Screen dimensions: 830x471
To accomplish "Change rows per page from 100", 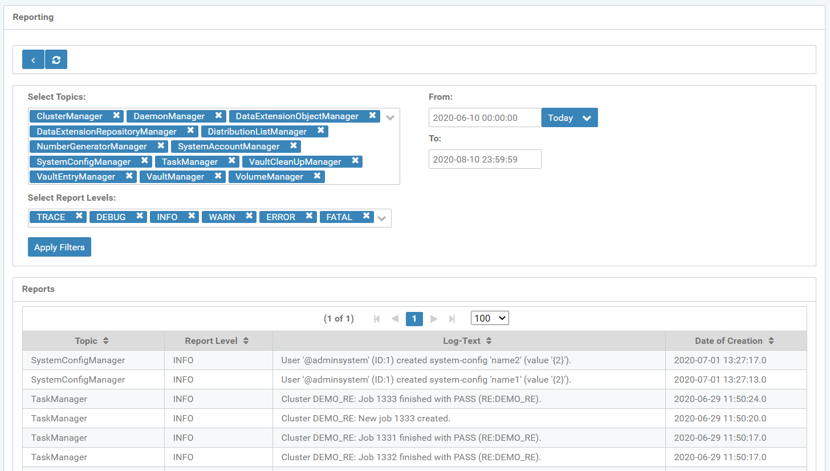I will point(490,318).
